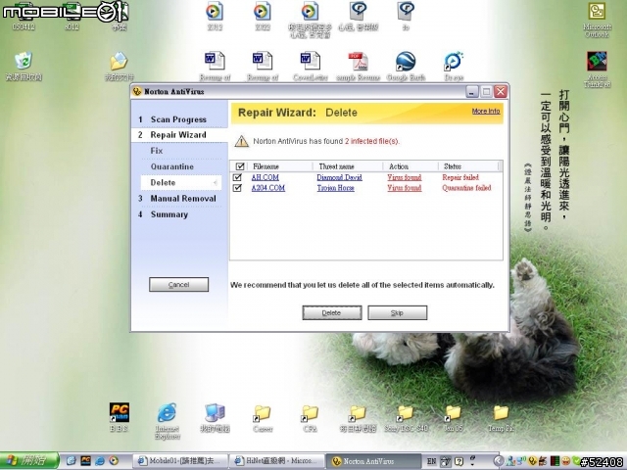
Task: Select the Summary step in sidebar
Action: pos(169,214)
